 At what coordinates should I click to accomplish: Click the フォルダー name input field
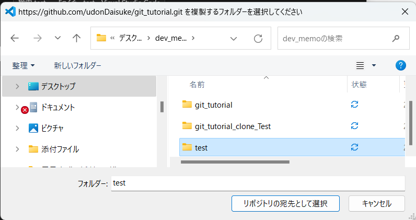258,183
